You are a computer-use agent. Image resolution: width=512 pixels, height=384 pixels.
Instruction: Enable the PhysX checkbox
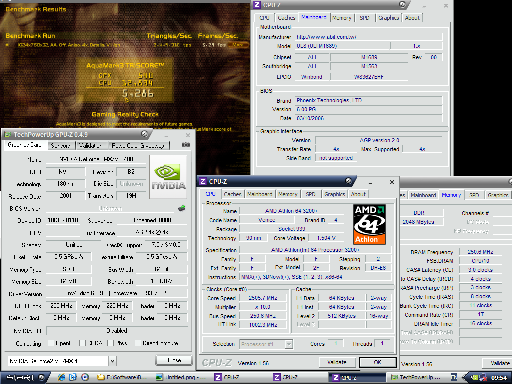(110, 343)
